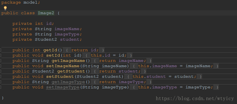Click the setStudent method name

[60, 77]
